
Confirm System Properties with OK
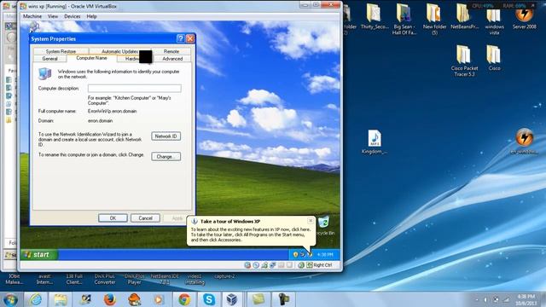click(x=113, y=218)
